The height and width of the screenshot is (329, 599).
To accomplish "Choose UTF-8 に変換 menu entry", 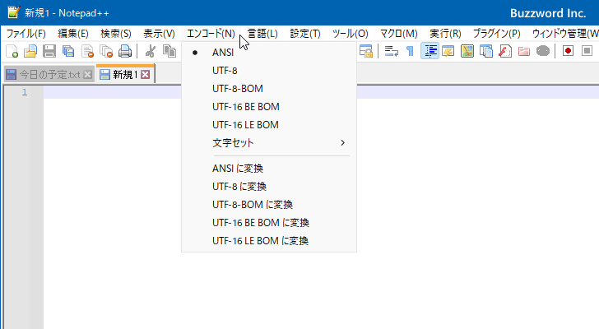I will [269, 186].
